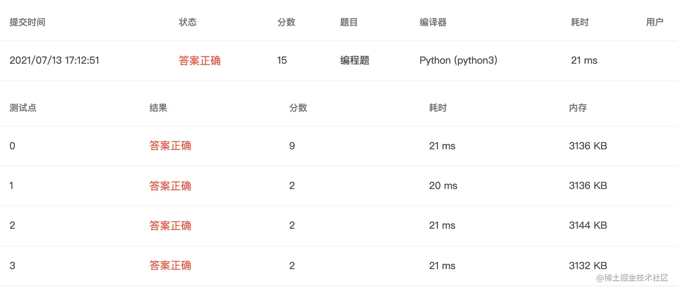This screenshot has height=291, width=677.
Task: Click the score 9 for test point 0
Action: [292, 146]
